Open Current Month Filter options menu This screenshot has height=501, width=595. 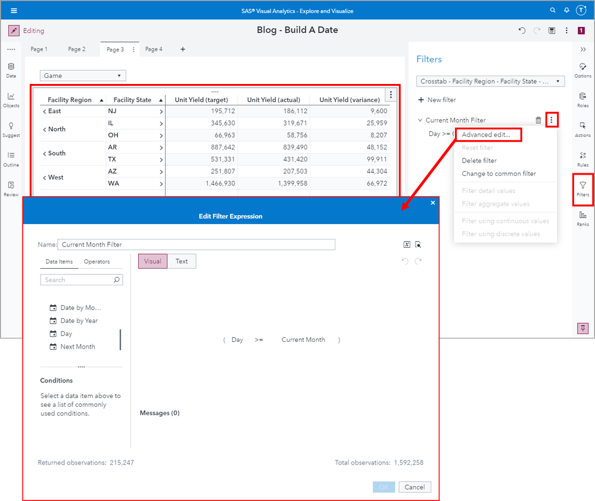tap(552, 120)
